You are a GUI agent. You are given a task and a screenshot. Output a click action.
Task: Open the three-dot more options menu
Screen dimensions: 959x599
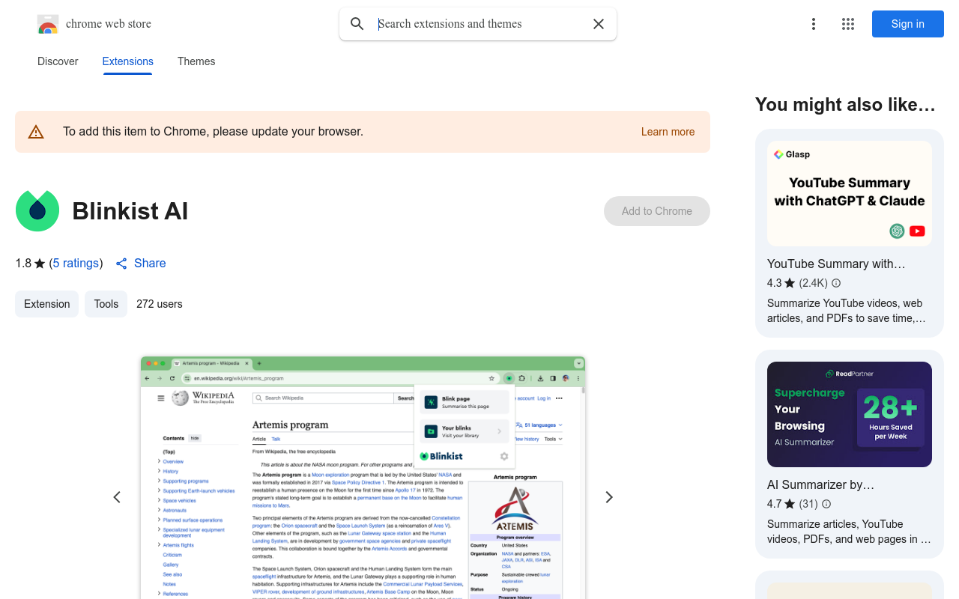pos(814,24)
